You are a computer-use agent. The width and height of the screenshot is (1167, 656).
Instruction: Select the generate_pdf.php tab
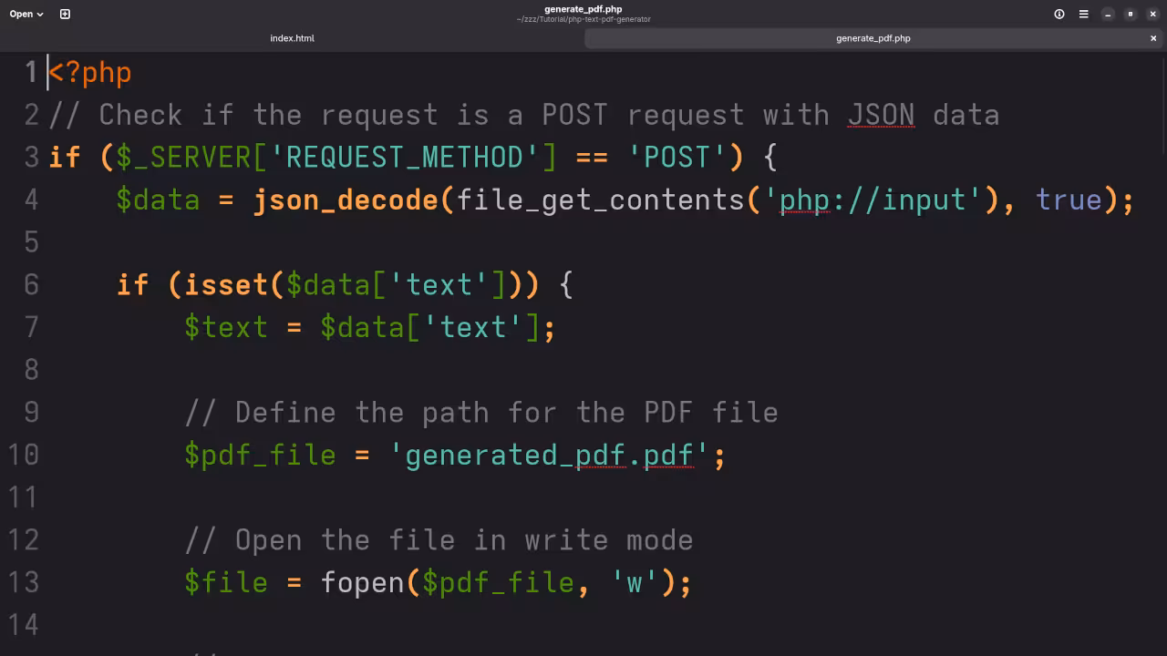pos(873,38)
